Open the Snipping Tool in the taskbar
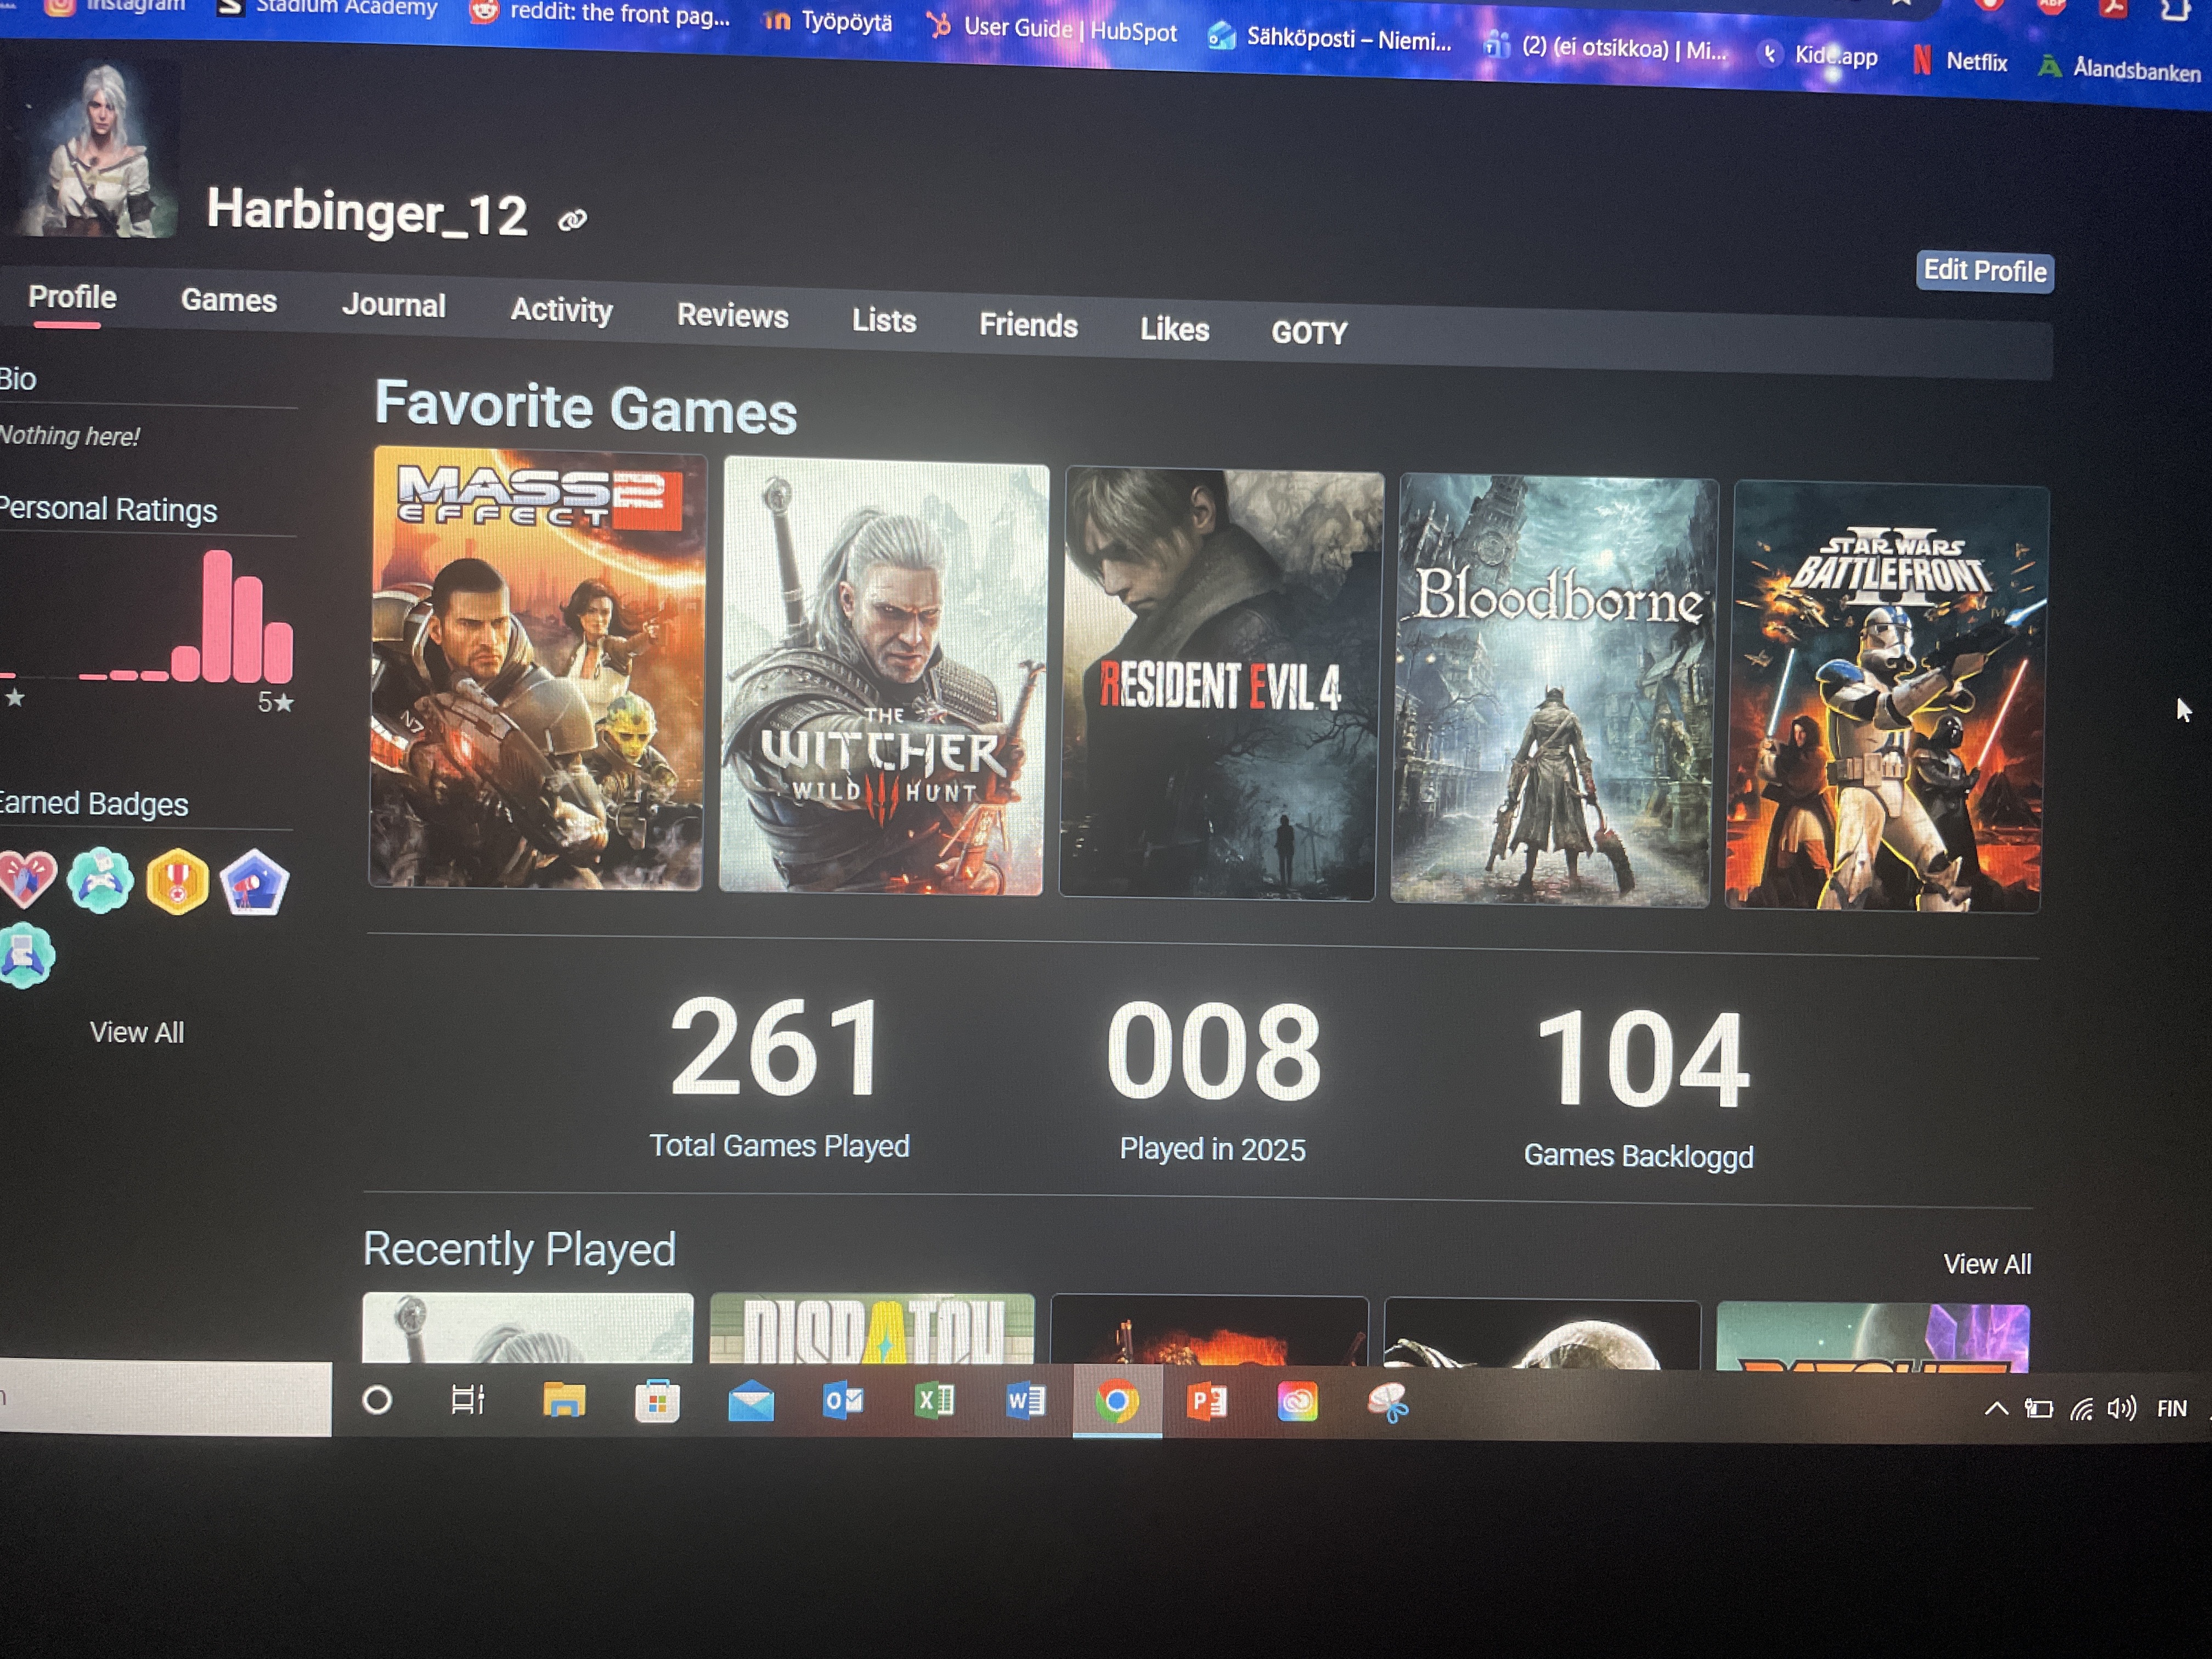Image resolution: width=2212 pixels, height=1659 pixels. (1389, 1403)
